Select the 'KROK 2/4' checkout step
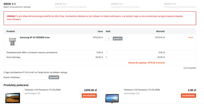 pos(61,4)
